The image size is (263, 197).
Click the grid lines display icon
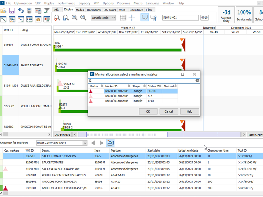click(x=123, y=18)
